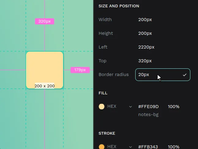
Task: Confirm border radius with the checkmark icon
Action: (x=185, y=75)
